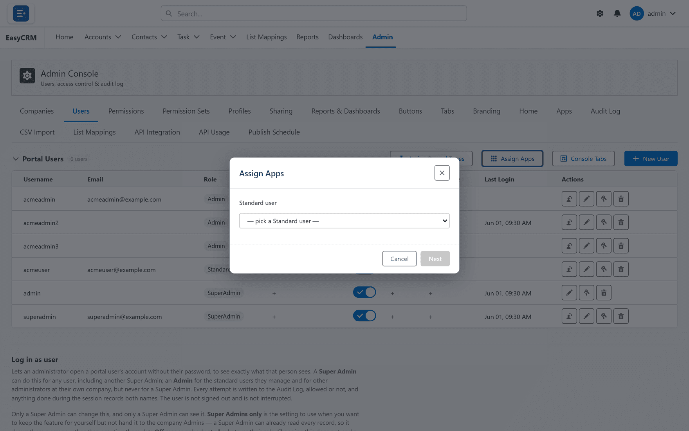Click the Admin Console gear icon
This screenshot has width=689, height=431.
[x=27, y=76]
